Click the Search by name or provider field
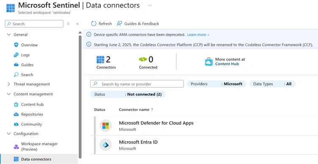This screenshot has height=164, width=318. [x=137, y=84]
